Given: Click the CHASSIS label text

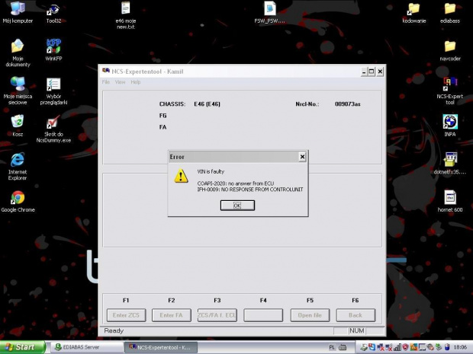Looking at the screenshot, I should pyautogui.click(x=172, y=104).
